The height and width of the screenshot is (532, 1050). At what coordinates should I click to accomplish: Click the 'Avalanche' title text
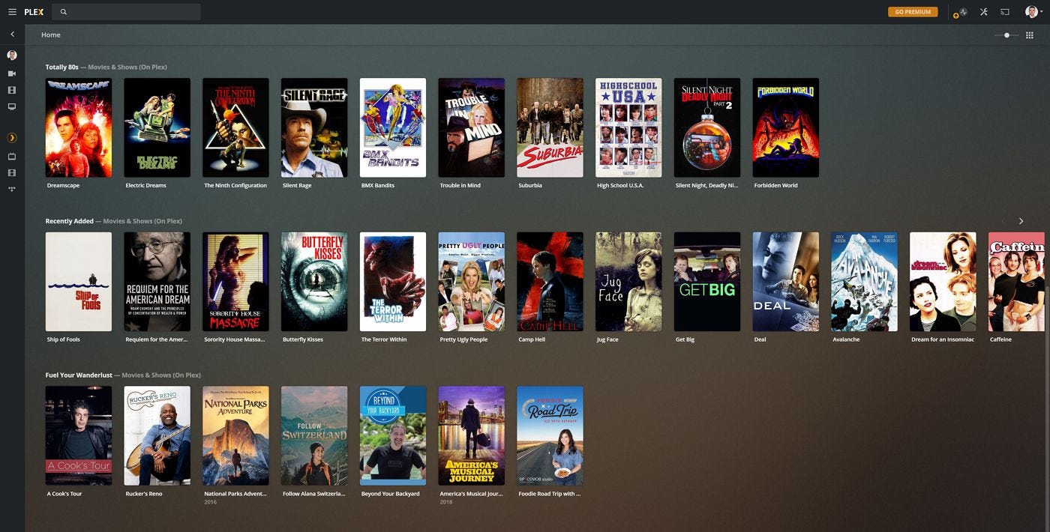pos(846,339)
